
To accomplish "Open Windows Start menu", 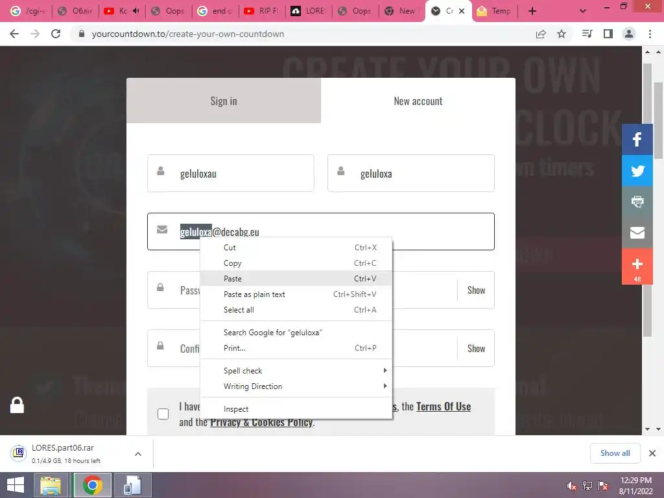I will (16, 485).
